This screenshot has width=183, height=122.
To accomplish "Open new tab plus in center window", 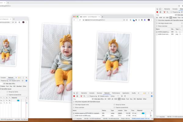I will [x=102, y=17].
